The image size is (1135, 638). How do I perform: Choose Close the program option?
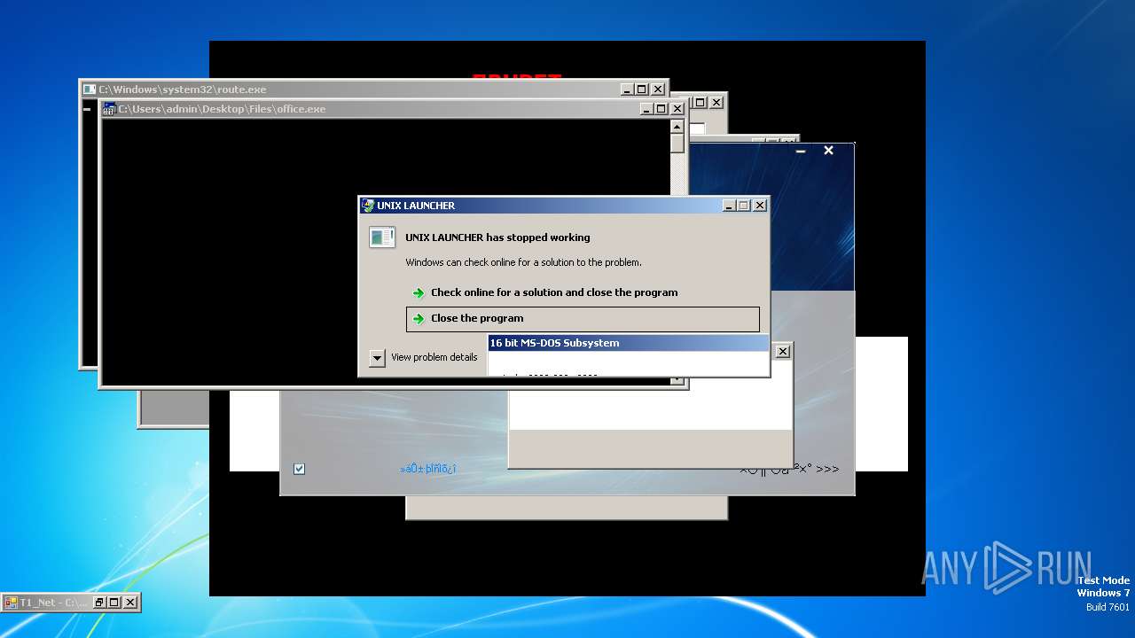pyautogui.click(x=583, y=319)
